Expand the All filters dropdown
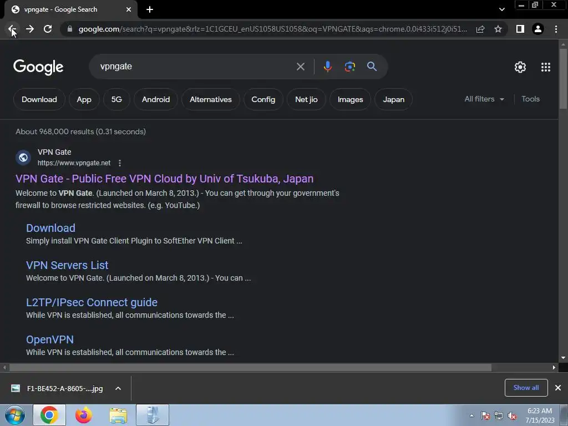 pyautogui.click(x=484, y=99)
